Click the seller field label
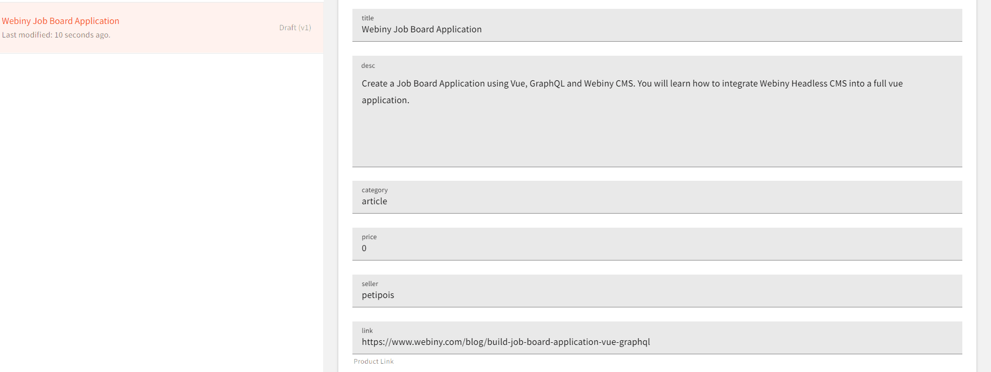The height and width of the screenshot is (372, 991). coord(370,283)
